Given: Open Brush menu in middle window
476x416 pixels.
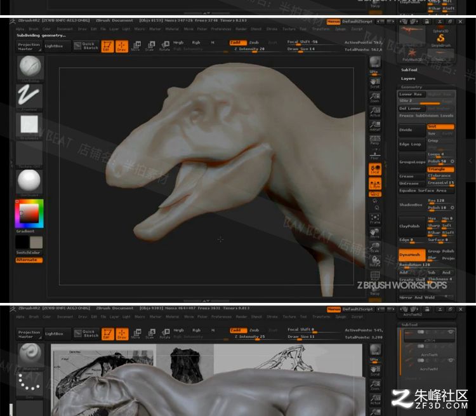Looking at the screenshot, I should click(34, 29).
